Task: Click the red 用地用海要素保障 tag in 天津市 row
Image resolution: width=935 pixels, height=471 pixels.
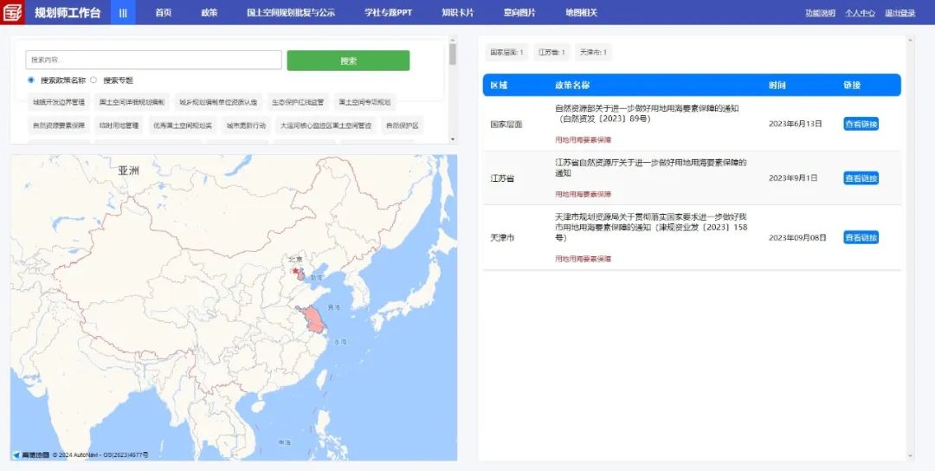Action: (x=584, y=260)
